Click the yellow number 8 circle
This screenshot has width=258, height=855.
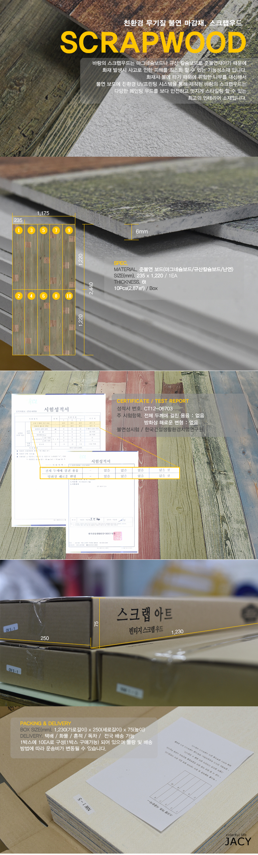(x=56, y=296)
